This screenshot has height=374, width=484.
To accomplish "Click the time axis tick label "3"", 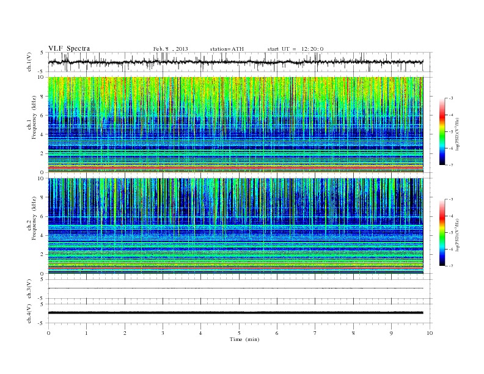I will [163, 333].
